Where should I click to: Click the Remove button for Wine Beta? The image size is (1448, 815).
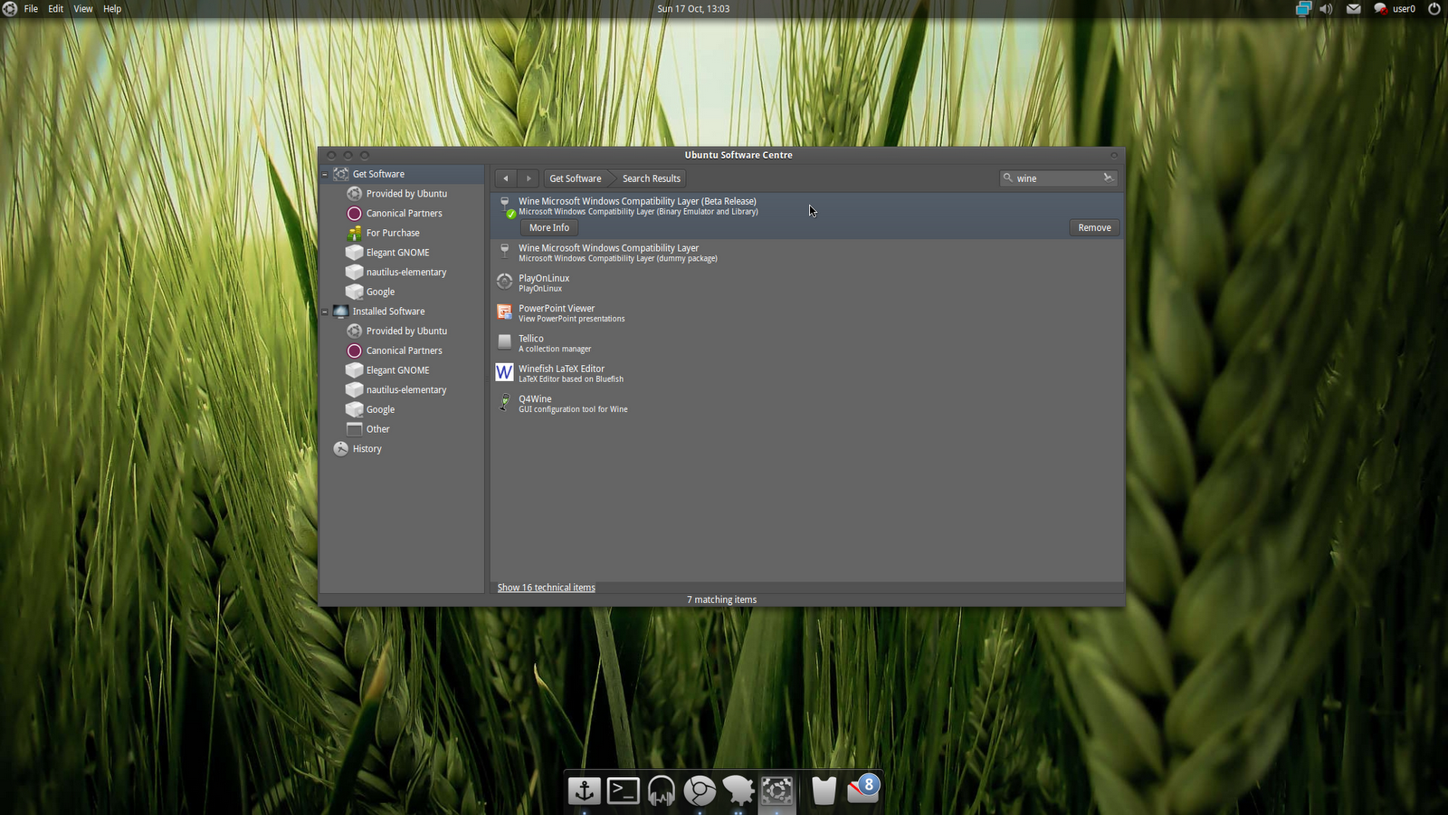[x=1094, y=228]
